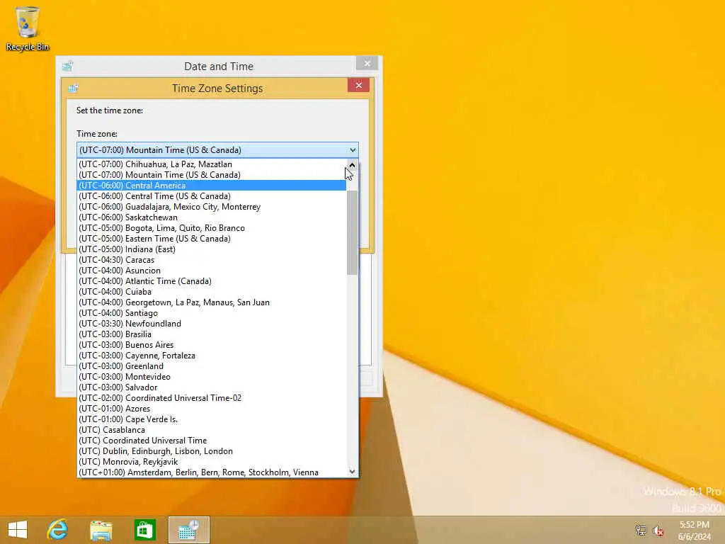
Task: Select Bogota, Lima, Quito, Rio Branco
Action: (212, 228)
